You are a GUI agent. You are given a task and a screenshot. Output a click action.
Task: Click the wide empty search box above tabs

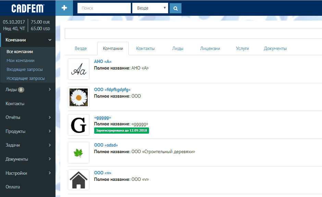[x=193, y=33]
